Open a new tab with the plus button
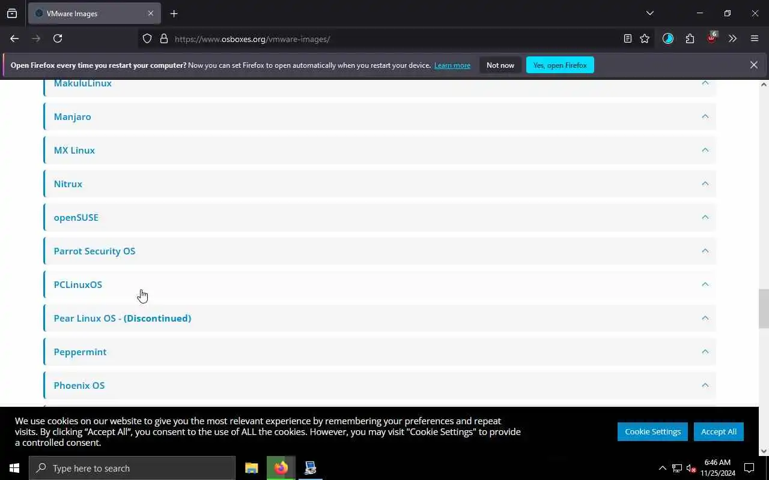The height and width of the screenshot is (480, 769). coord(174,13)
